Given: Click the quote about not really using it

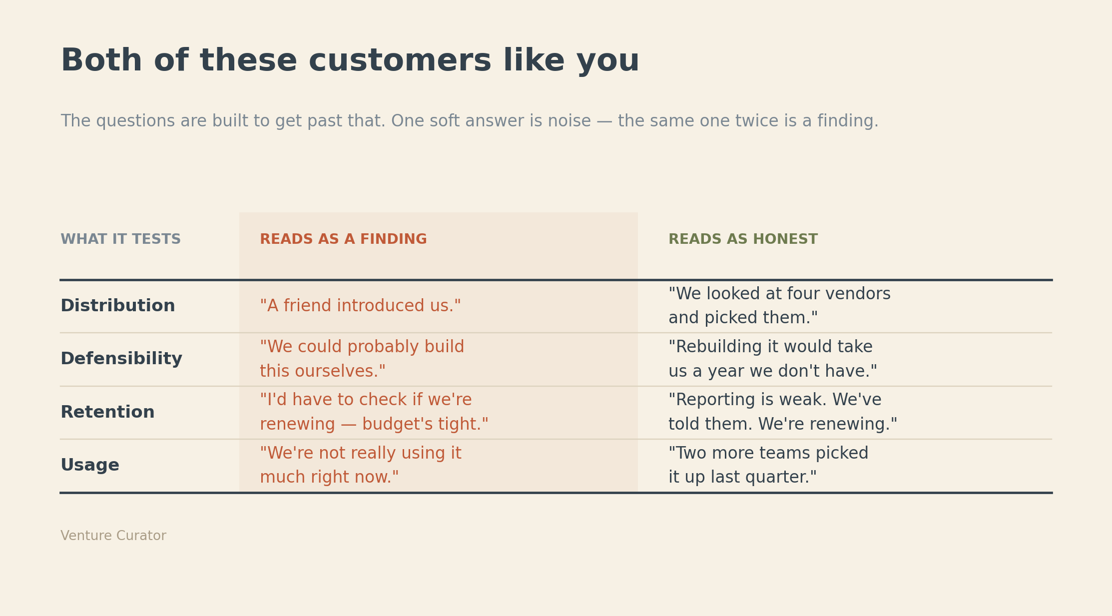Looking at the screenshot, I should coord(360,465).
